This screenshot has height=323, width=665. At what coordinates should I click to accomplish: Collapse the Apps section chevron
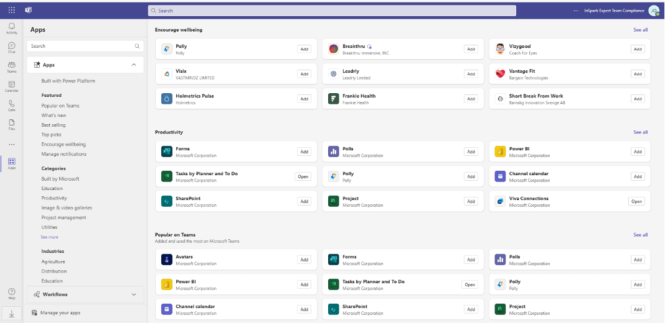(x=134, y=65)
